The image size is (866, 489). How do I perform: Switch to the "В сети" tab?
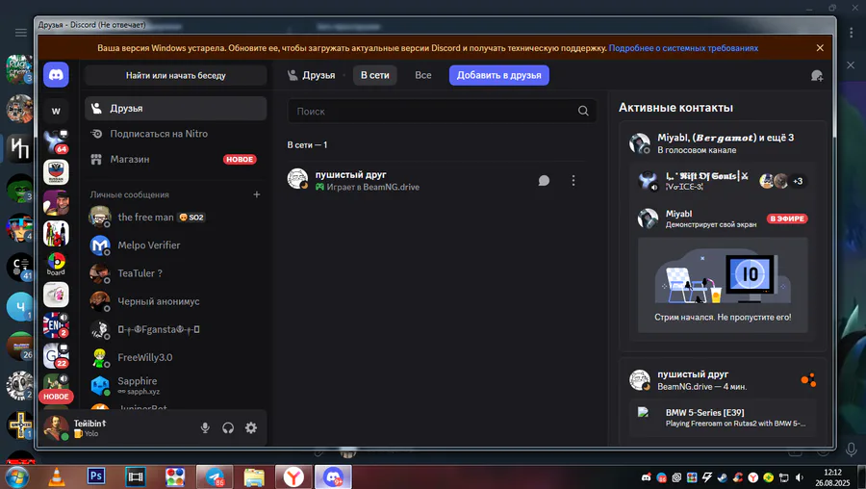point(375,75)
